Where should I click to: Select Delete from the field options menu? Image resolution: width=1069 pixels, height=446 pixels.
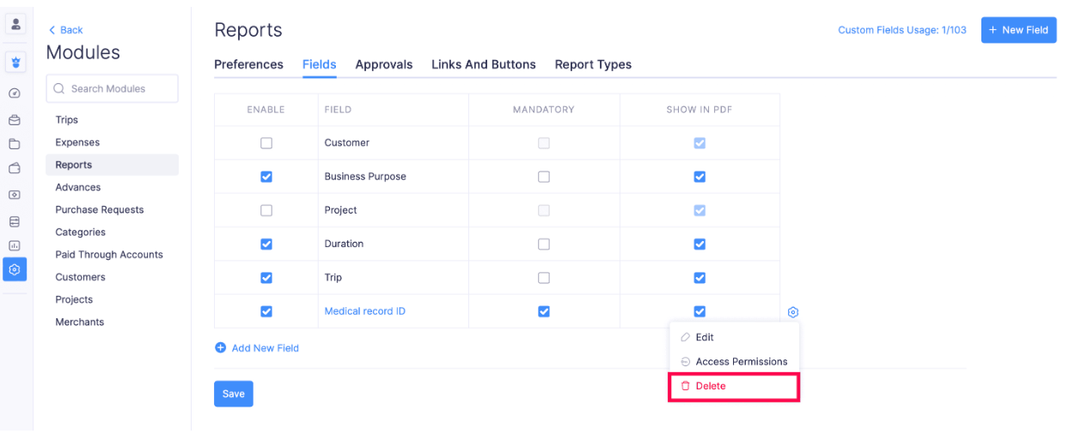pos(711,386)
